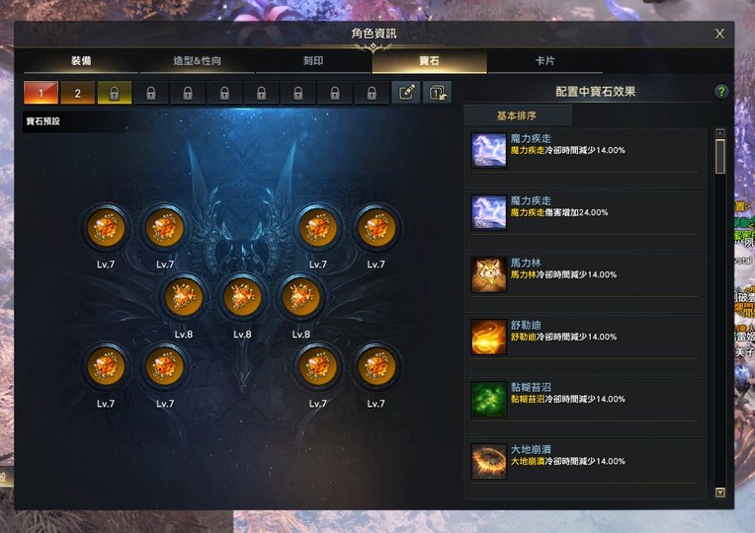Open the 刻印 tab
The width and height of the screenshot is (755, 533).
click(313, 61)
